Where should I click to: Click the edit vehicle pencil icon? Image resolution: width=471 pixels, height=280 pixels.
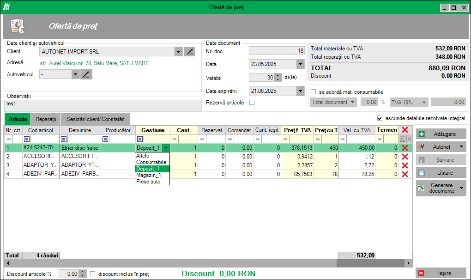pos(86,74)
